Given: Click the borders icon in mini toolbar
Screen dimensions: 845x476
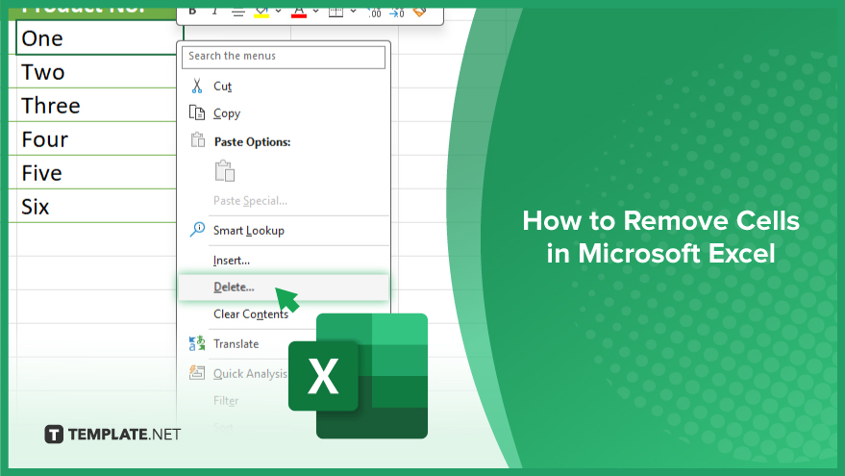Looking at the screenshot, I should (336, 12).
